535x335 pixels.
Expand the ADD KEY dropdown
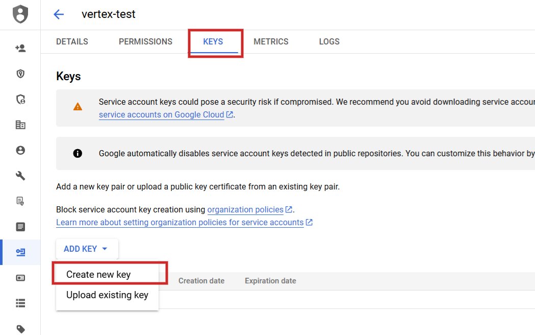pos(86,249)
